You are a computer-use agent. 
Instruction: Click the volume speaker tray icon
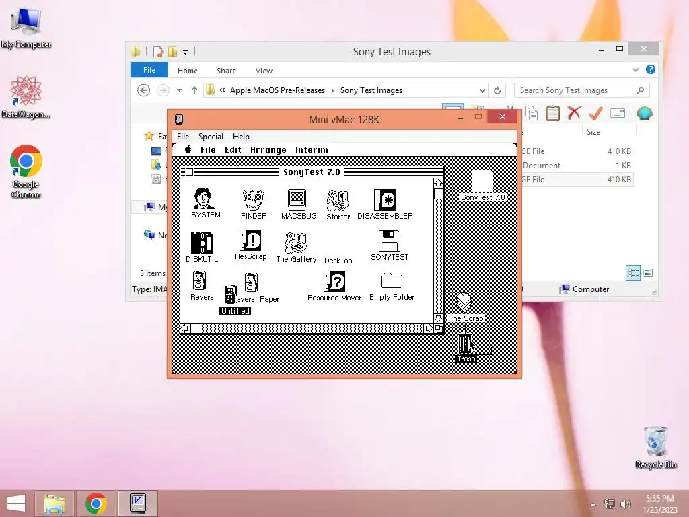tap(625, 504)
